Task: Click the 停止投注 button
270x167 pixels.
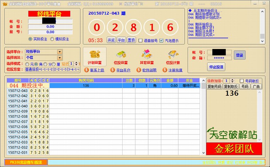Action: tap(216, 67)
